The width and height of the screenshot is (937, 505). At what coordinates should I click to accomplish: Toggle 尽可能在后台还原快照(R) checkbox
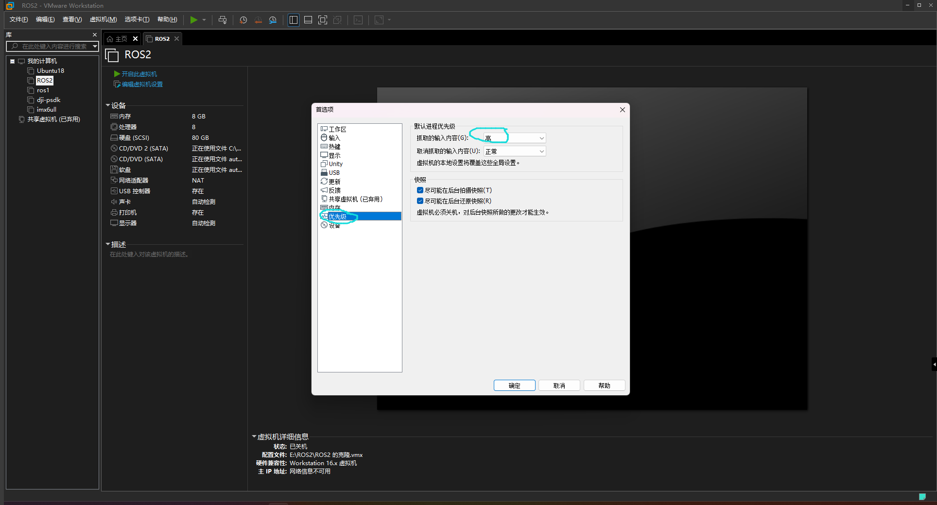click(x=420, y=201)
